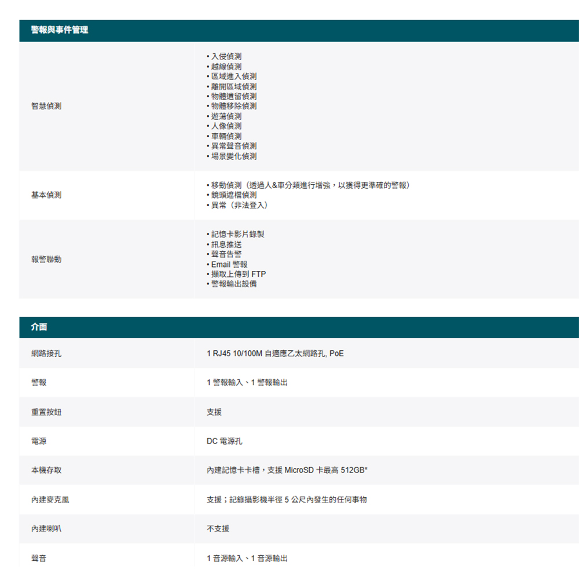Image resolution: width=579 pixels, height=579 pixels.
Task: Click the RJ45 乙太網路孔 PoE value text
Action: click(x=275, y=353)
